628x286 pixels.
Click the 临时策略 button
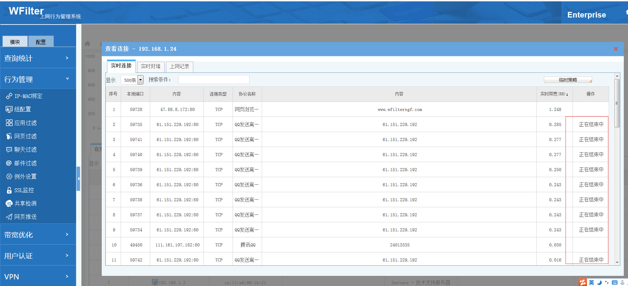[568, 80]
